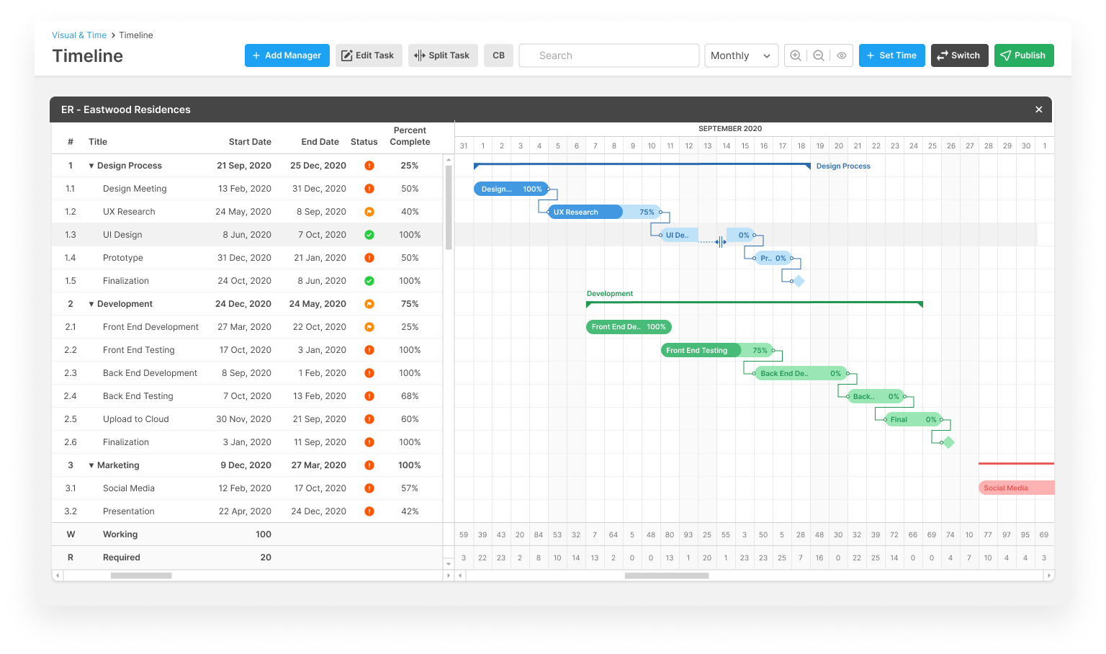Image resolution: width=1106 pixels, height=654 pixels.
Task: Click the Design Process milestone diamond
Action: pos(799,281)
